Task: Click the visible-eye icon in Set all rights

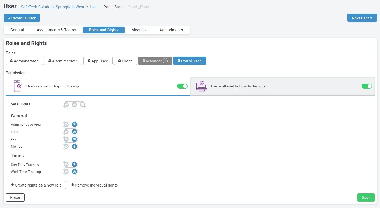Action: [x=74, y=105]
